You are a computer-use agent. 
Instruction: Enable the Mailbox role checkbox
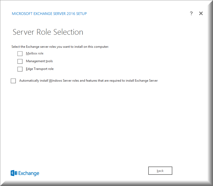coord(20,54)
